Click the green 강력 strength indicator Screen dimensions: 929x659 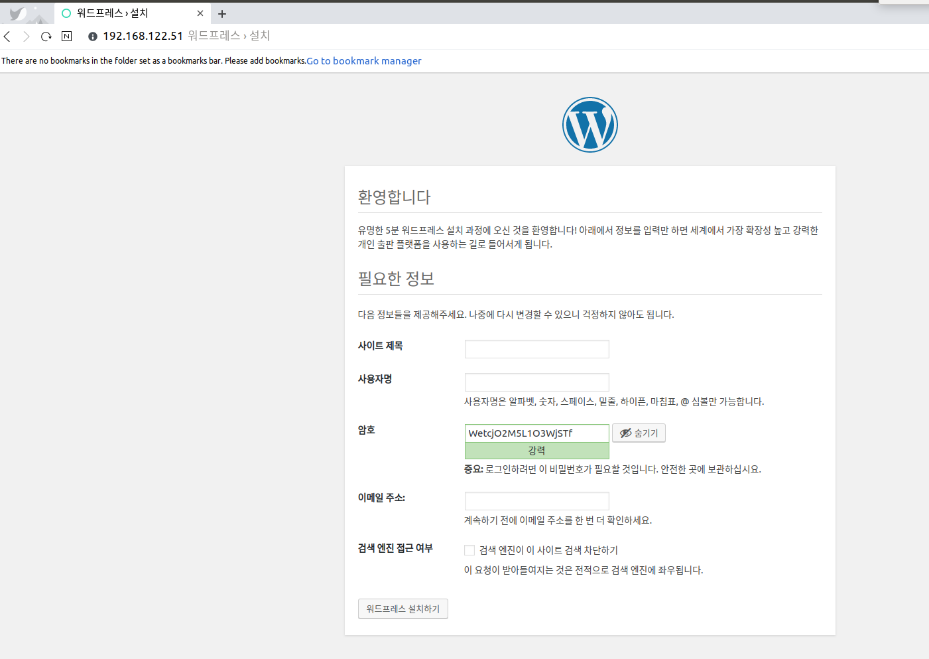[x=537, y=451]
